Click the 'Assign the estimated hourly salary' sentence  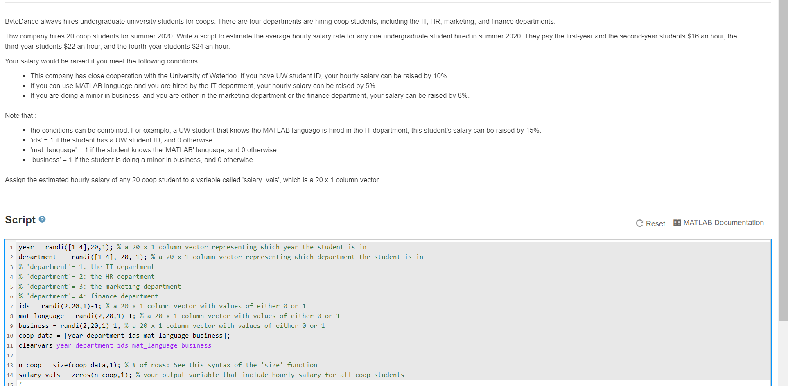(192, 180)
